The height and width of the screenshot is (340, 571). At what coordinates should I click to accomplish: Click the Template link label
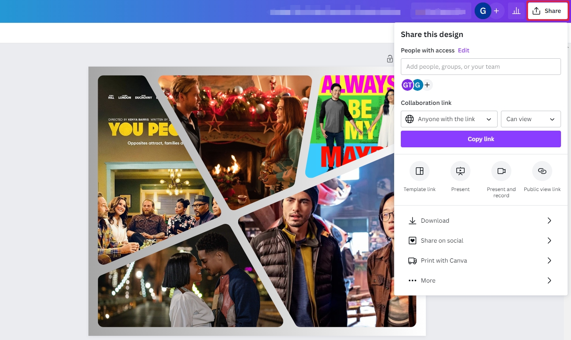click(x=420, y=189)
